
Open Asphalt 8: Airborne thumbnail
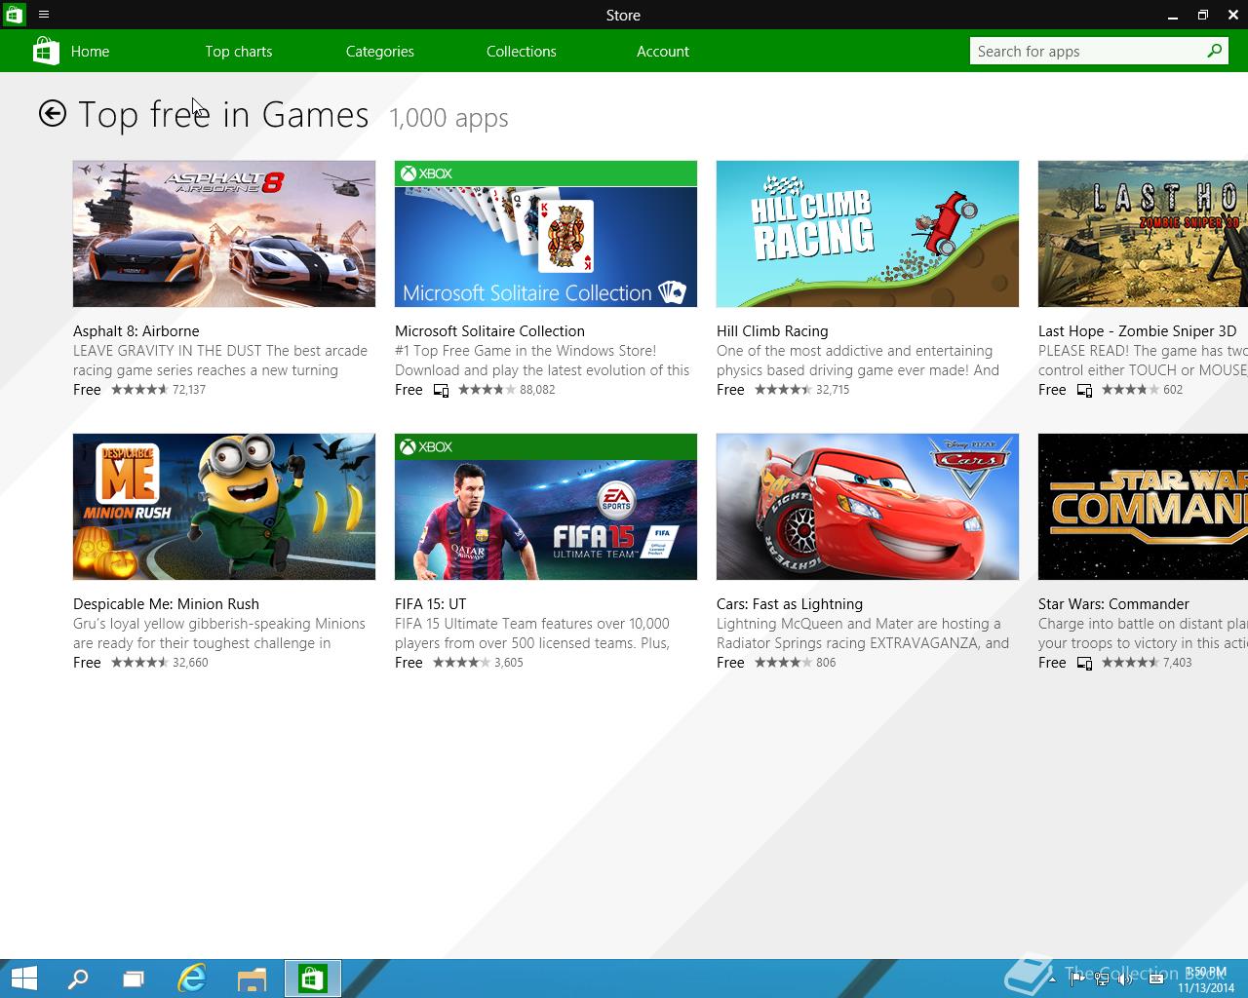click(x=224, y=234)
